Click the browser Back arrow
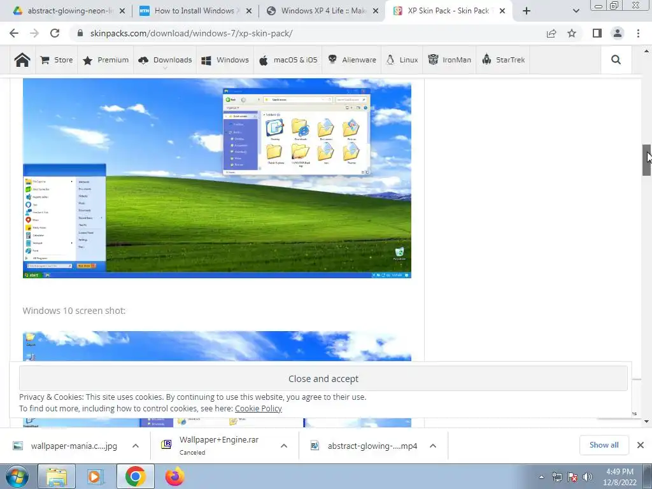Screen dimensions: 652x489 point(14,33)
